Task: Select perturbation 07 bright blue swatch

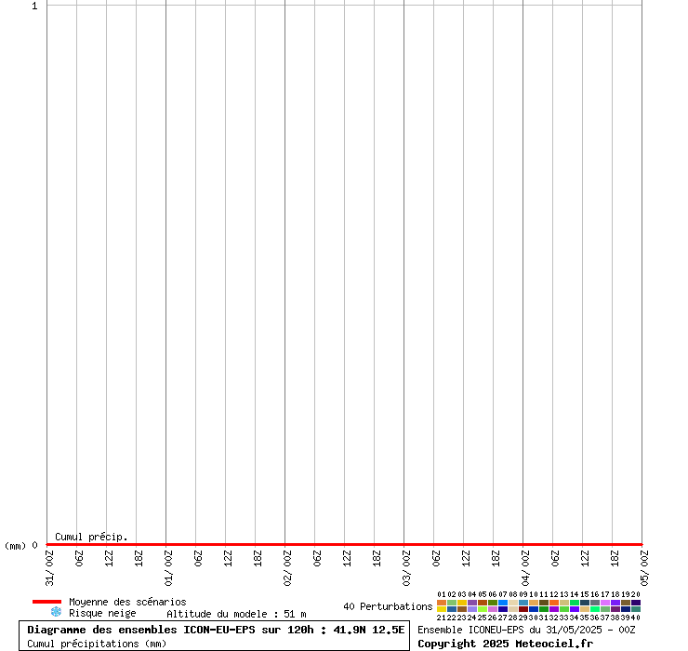Action: tap(503, 603)
